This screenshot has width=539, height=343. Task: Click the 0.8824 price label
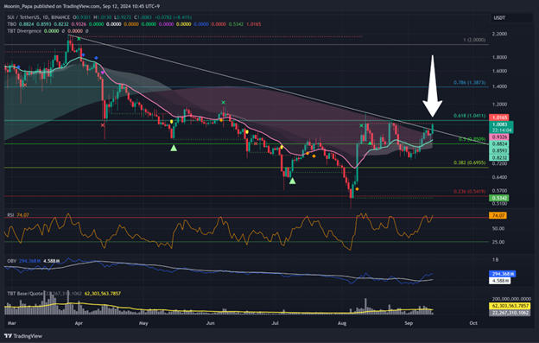pos(499,144)
